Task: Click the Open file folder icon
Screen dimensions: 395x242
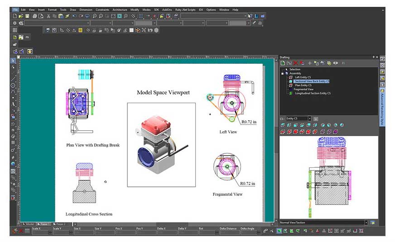Action: [x=21, y=16]
